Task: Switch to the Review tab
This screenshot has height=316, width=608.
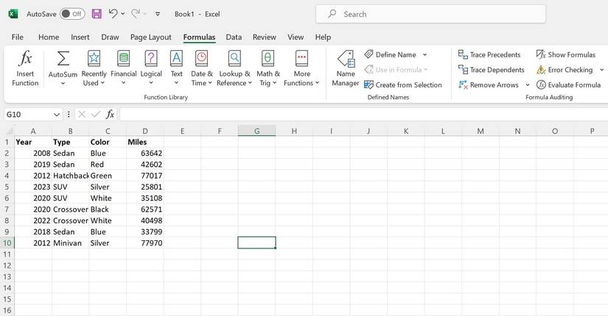Action: tap(265, 37)
